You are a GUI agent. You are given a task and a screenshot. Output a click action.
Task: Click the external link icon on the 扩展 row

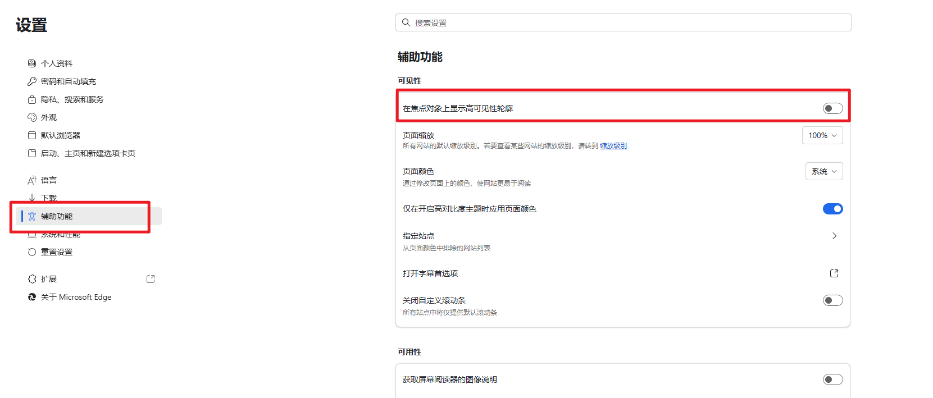(x=151, y=279)
